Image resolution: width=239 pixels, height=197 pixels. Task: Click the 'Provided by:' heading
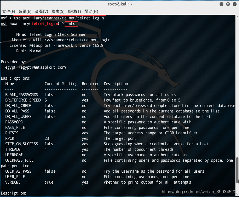pos(14,62)
